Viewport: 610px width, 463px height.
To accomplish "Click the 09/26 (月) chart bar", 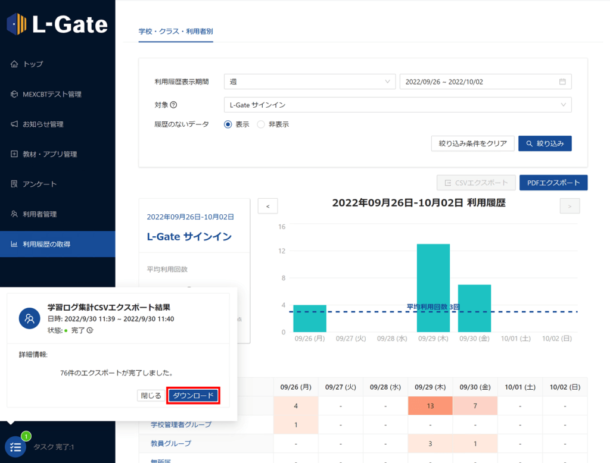I will 310,318.
